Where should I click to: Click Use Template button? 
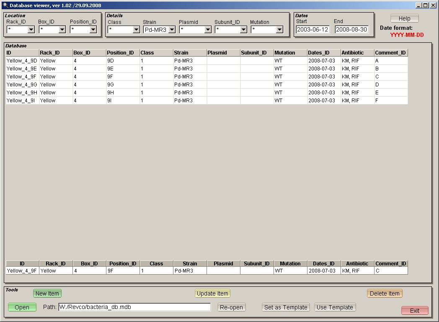point(335,307)
